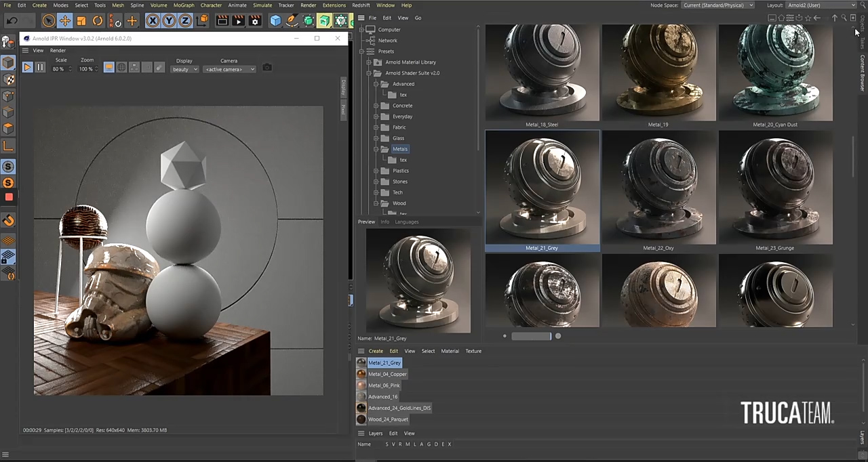The height and width of the screenshot is (462, 868).
Task: Click the Scale tool icon
Action: click(x=81, y=21)
